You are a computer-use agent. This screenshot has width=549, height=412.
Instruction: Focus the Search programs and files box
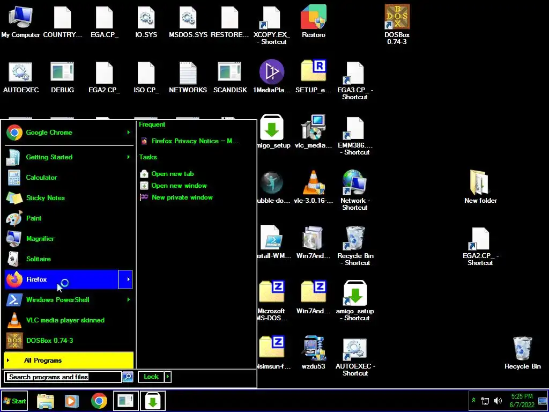pos(64,377)
